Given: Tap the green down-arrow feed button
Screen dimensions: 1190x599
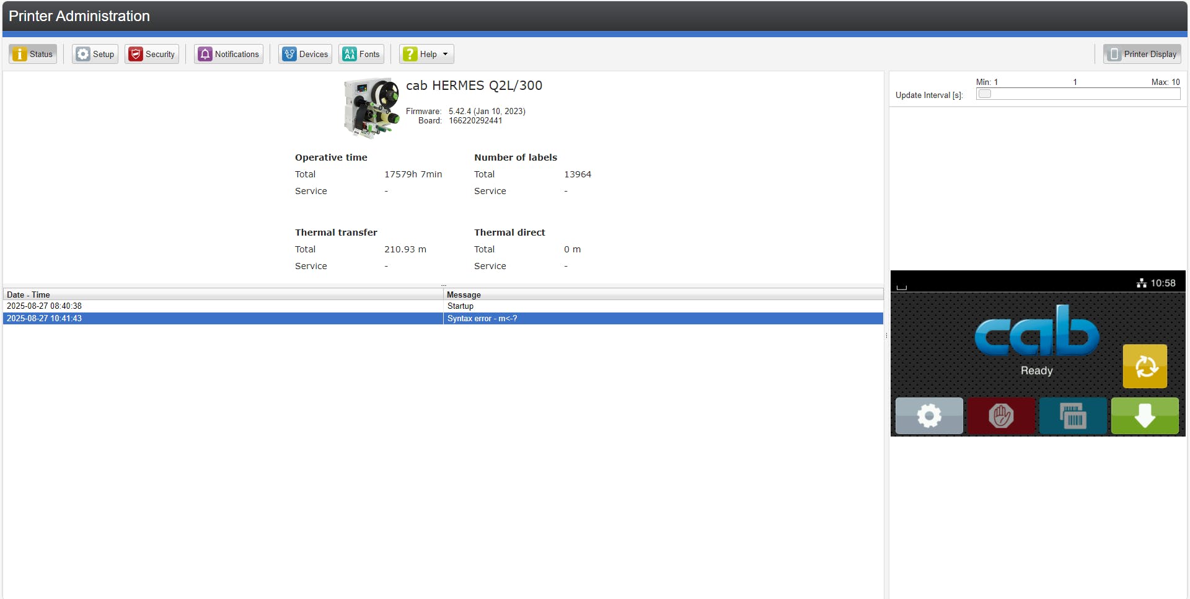Looking at the screenshot, I should point(1145,415).
